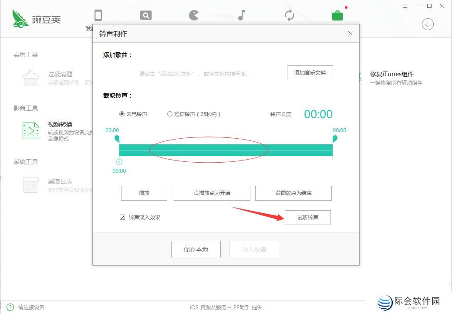The width and height of the screenshot is (452, 314).
Task: Expand the download arrow panel top right
Action: coord(427,24)
